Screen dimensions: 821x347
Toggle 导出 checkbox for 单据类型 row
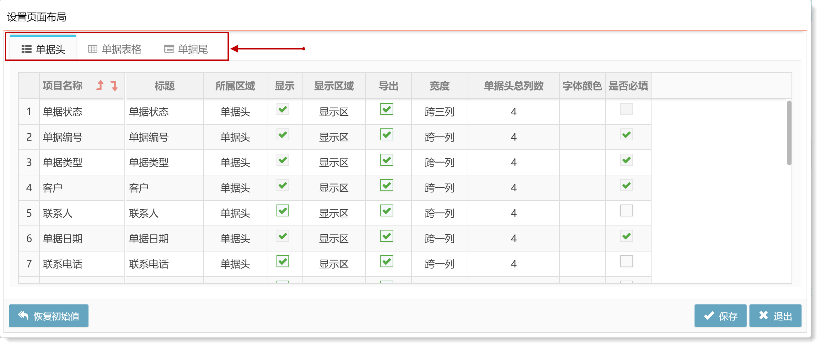(387, 160)
